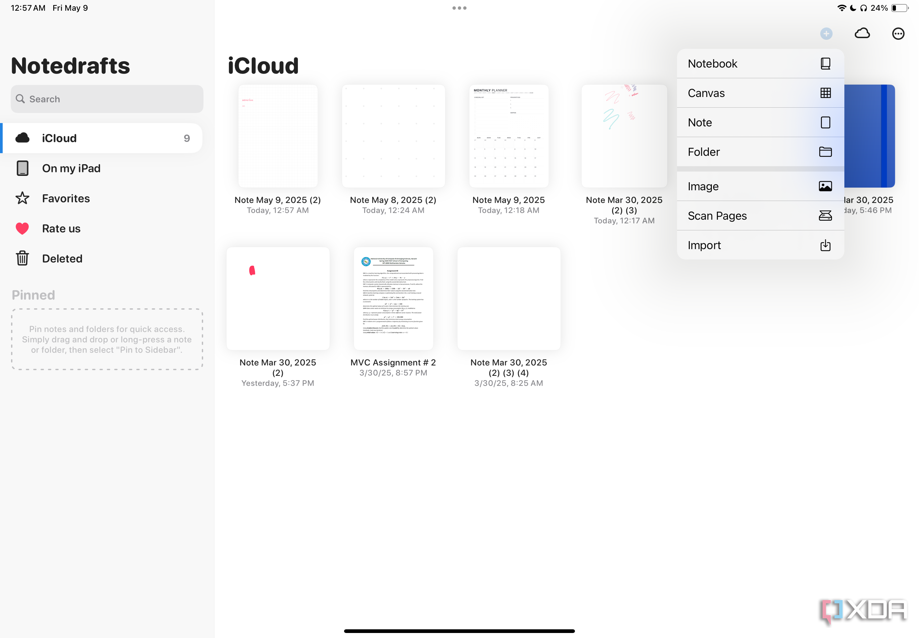Choose Note from the new item menu
919x638 pixels.
(x=760, y=122)
